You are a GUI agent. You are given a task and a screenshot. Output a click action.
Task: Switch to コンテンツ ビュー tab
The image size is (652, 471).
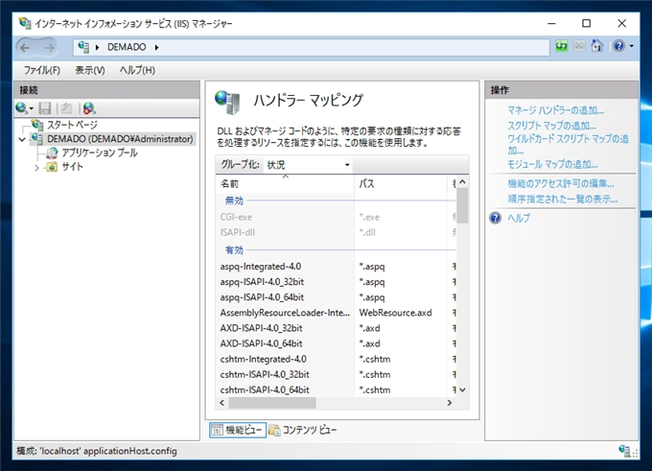pos(303,430)
